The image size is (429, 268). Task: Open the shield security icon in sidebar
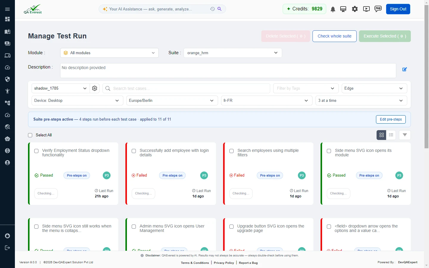[x=7, y=79]
